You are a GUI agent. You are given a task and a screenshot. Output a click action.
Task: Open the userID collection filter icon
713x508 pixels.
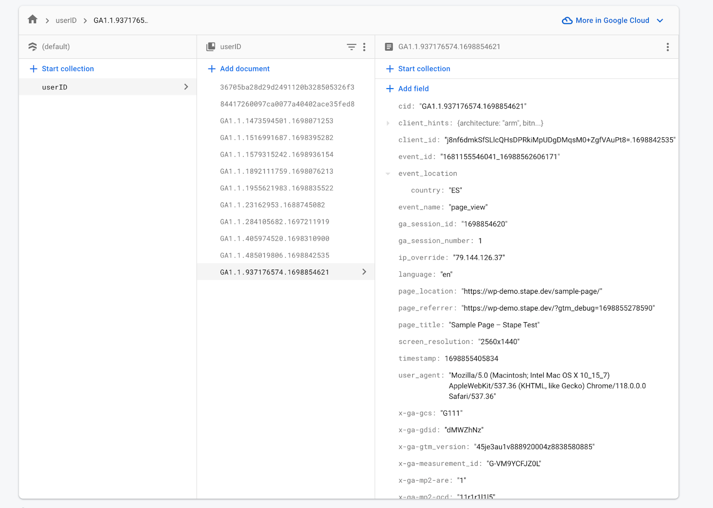point(352,47)
